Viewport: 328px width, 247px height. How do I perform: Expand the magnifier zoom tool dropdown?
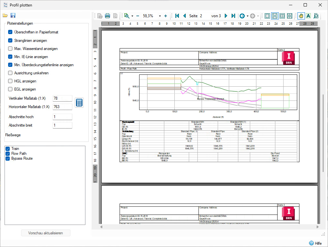click(x=132, y=16)
